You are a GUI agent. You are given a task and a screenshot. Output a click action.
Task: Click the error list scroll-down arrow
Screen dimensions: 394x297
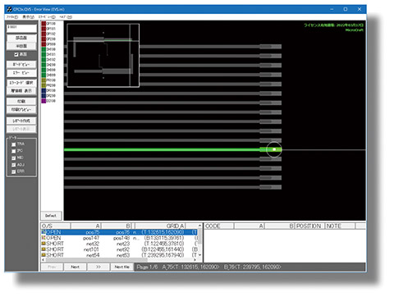point(199,255)
